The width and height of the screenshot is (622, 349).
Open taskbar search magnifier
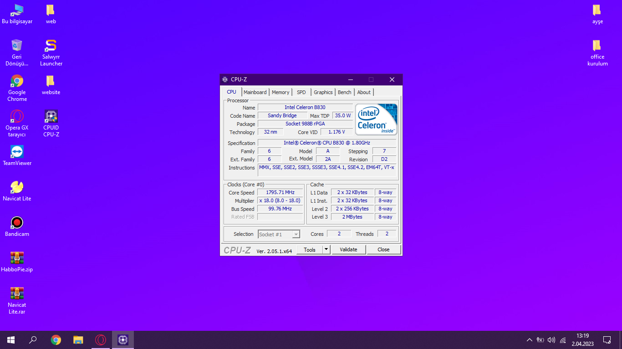click(33, 340)
